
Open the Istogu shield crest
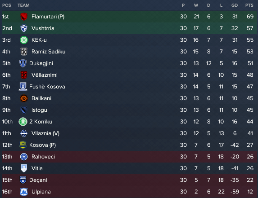[x=24, y=110]
